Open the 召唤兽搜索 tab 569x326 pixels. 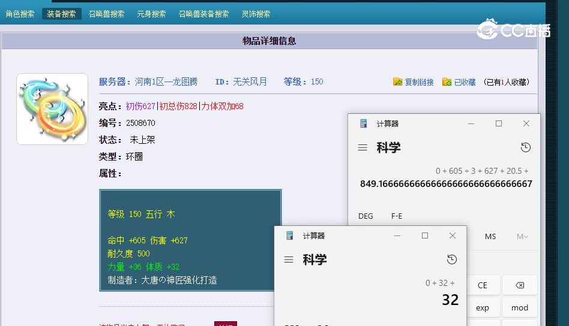pos(106,14)
